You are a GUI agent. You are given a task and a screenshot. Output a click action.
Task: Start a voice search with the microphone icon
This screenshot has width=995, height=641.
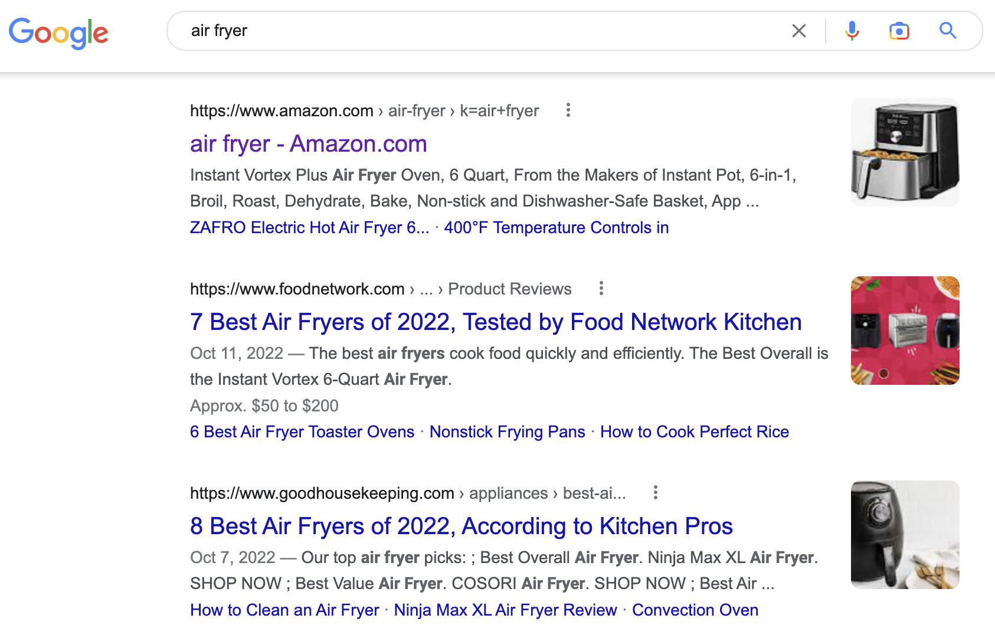point(851,31)
